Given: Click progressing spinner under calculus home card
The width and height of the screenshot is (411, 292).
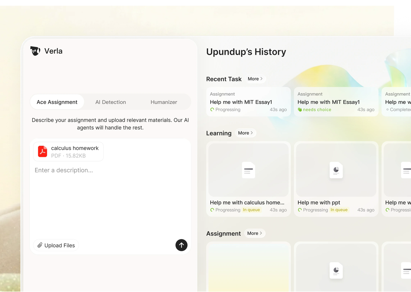Looking at the screenshot, I should click(x=212, y=210).
